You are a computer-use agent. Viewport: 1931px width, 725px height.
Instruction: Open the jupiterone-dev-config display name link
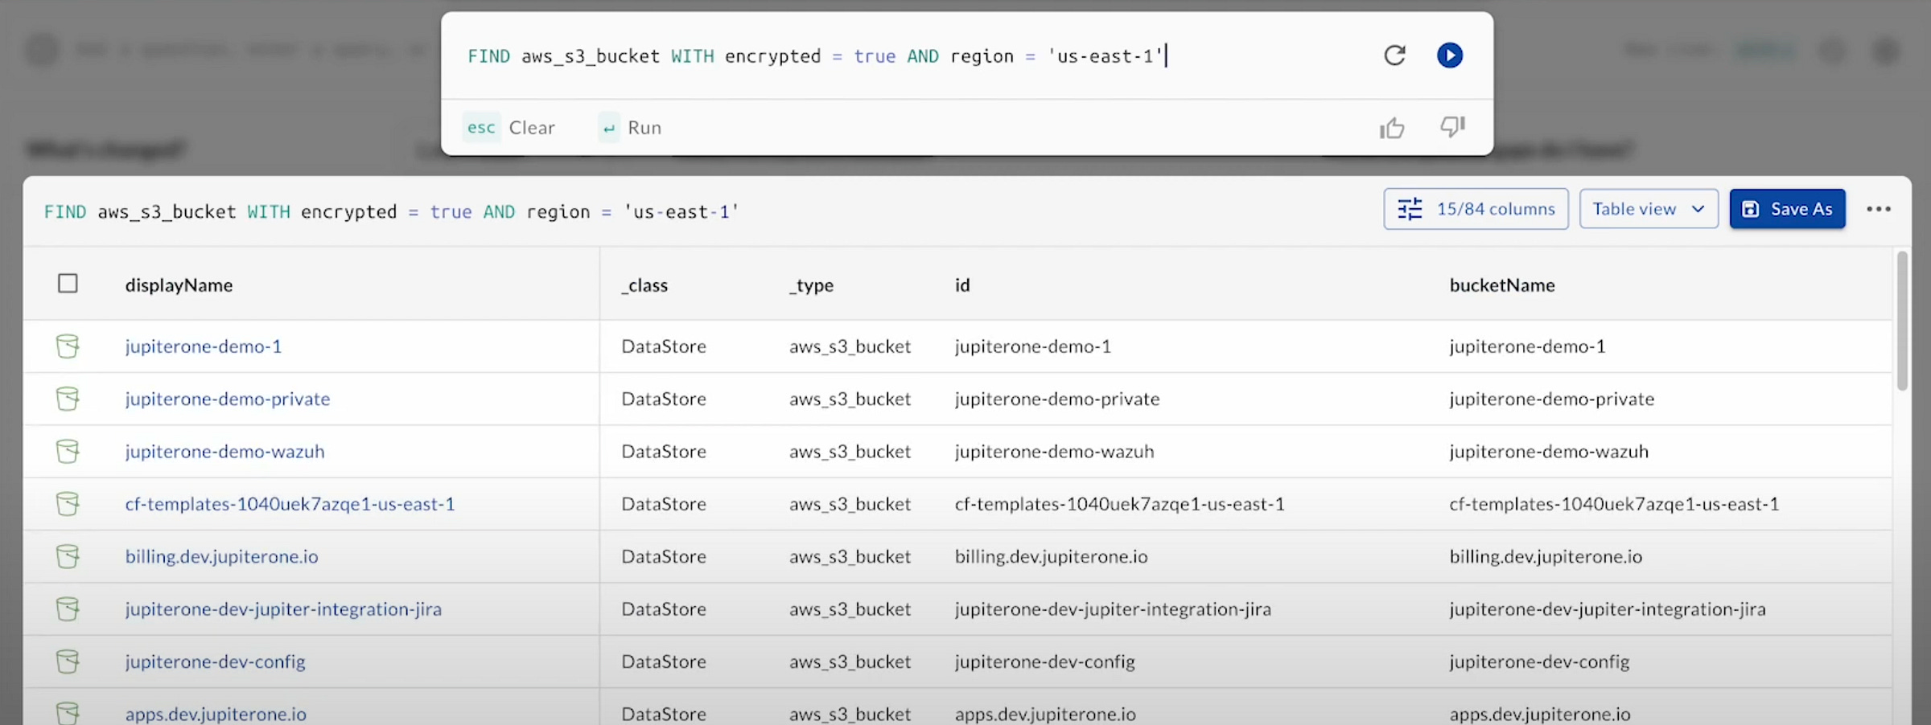click(215, 662)
